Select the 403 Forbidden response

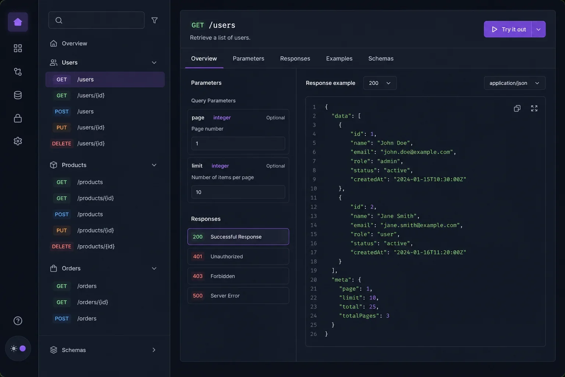(x=238, y=276)
